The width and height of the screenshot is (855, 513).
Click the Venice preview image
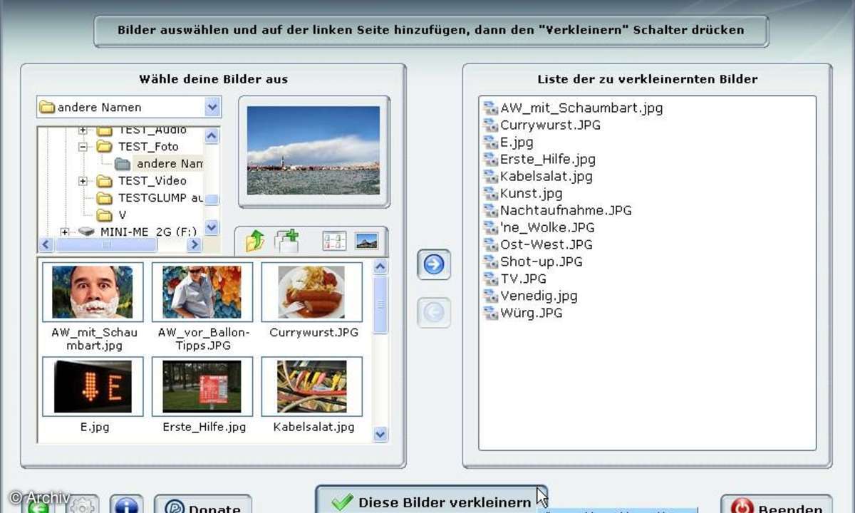tap(313, 151)
